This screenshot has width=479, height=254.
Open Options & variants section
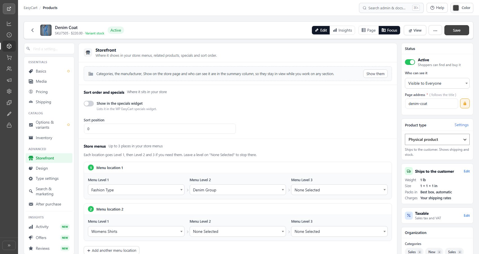[x=49, y=125]
